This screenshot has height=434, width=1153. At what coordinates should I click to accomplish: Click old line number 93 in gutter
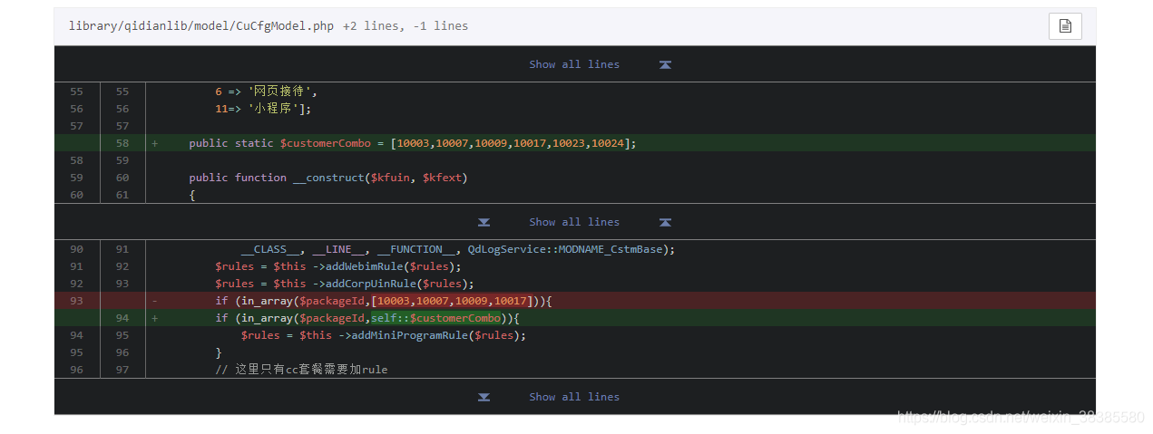(x=76, y=301)
